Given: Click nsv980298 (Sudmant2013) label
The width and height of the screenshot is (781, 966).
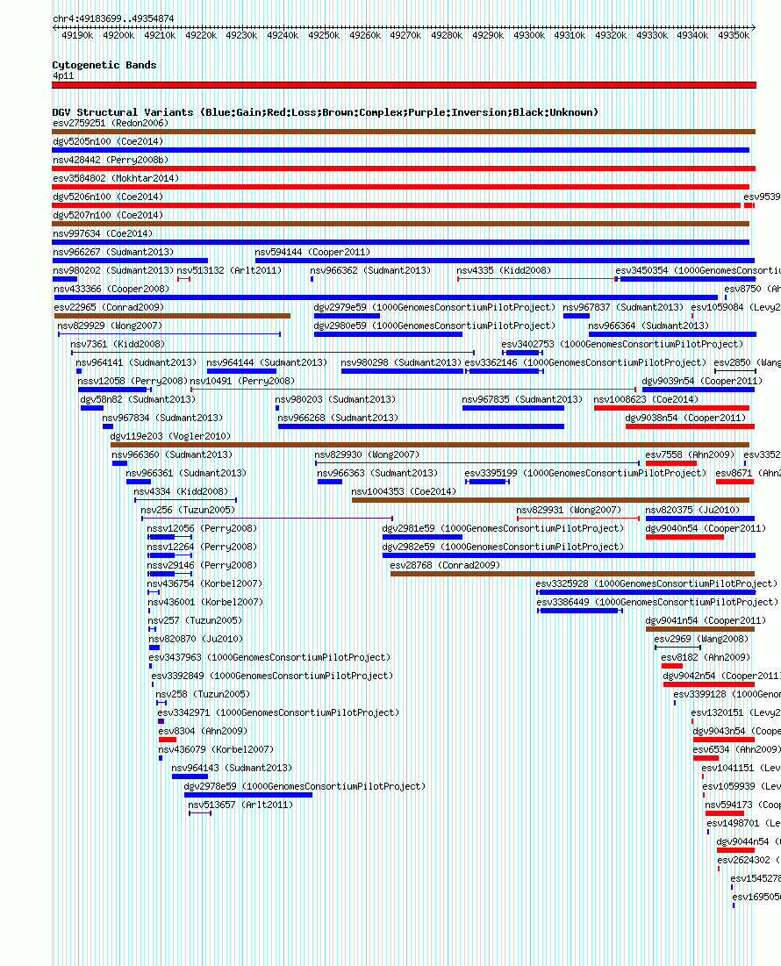Looking at the screenshot, I should [x=401, y=363].
